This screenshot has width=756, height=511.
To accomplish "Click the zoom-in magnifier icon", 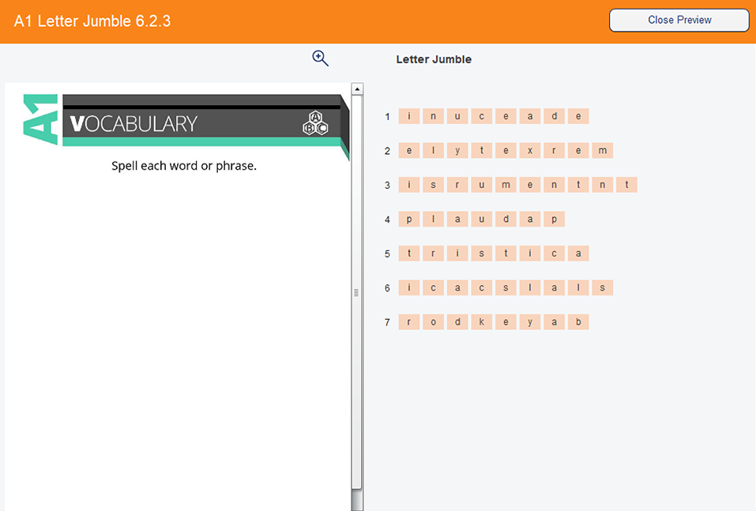I will (320, 58).
